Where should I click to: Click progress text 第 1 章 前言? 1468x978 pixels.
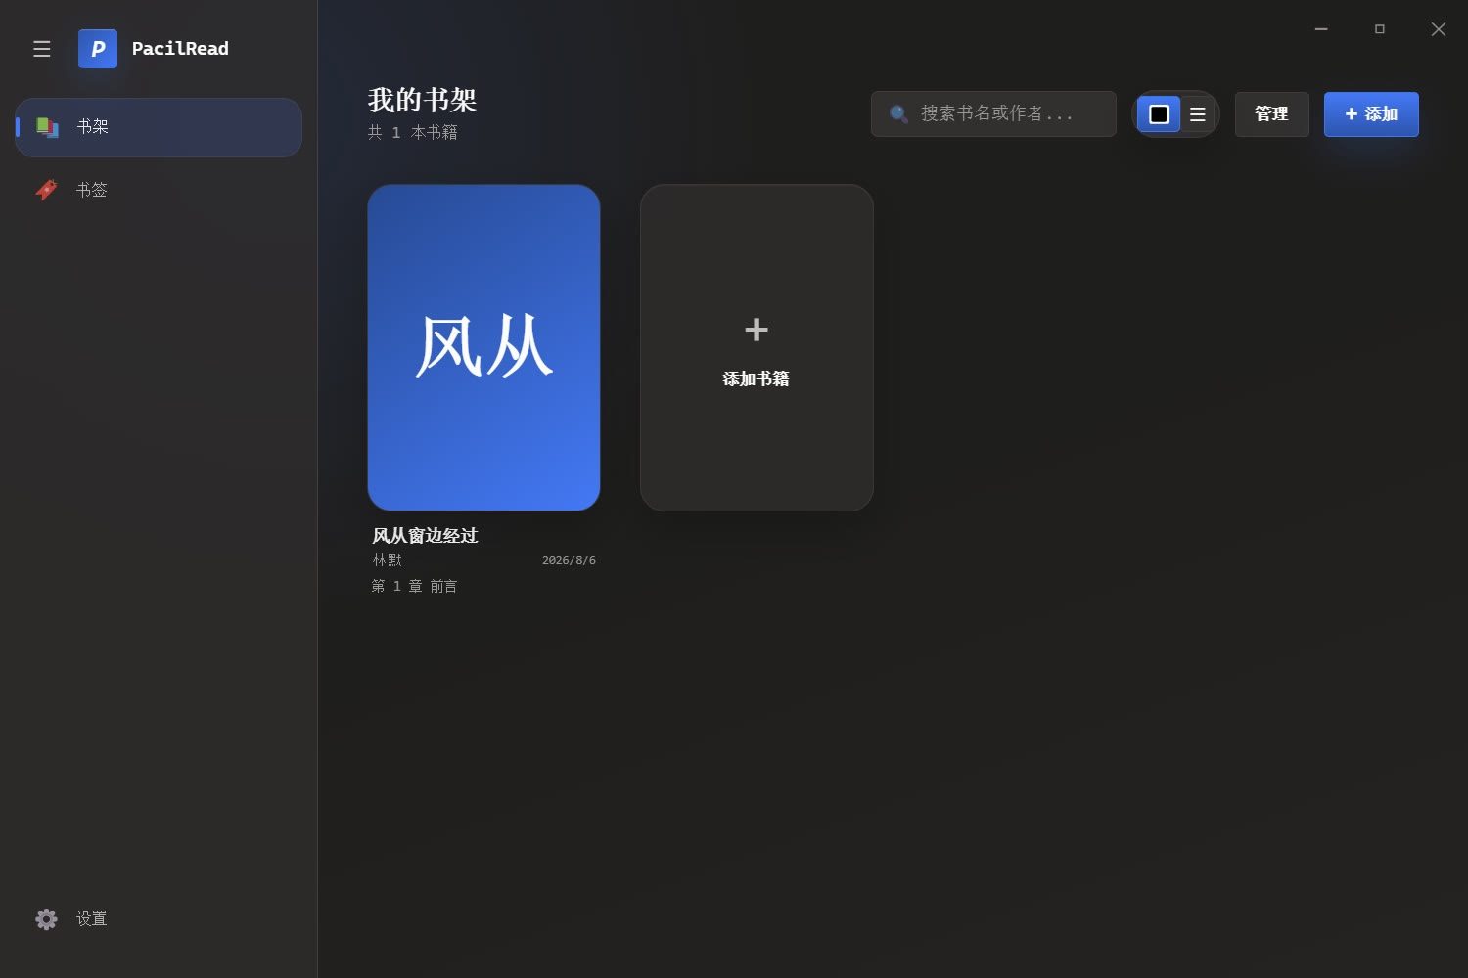(414, 586)
